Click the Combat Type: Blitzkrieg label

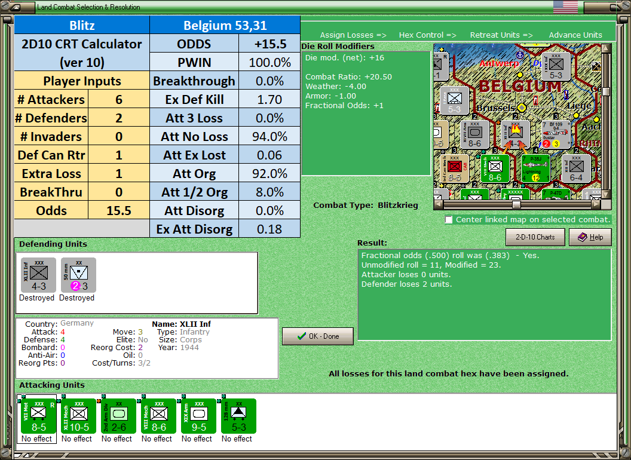tap(366, 206)
